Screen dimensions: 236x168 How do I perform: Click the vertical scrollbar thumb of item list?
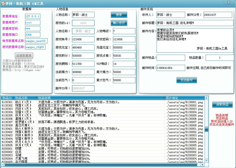207,129
